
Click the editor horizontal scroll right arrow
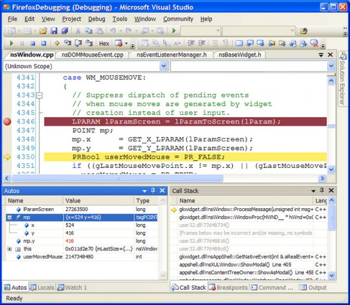pos(322,178)
